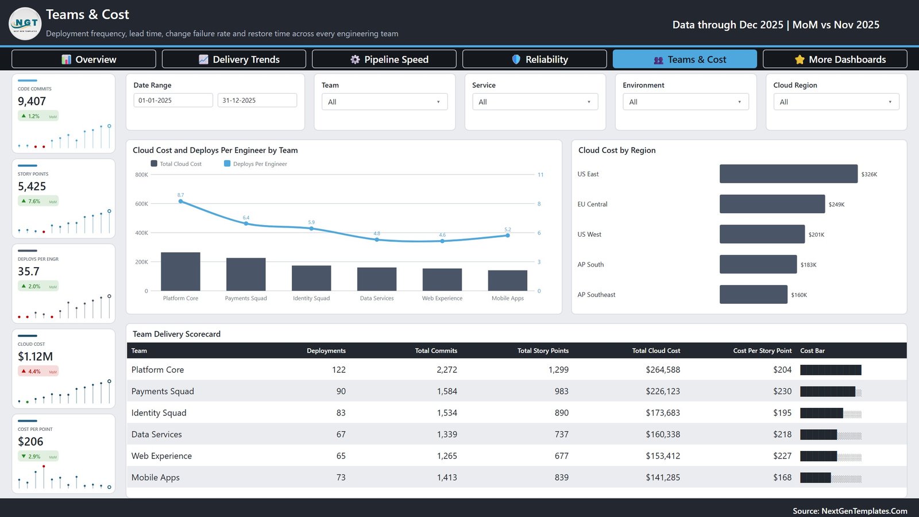The image size is (919, 517).
Task: Click the $264,588 total cloud cost cell
Action: click(x=663, y=370)
